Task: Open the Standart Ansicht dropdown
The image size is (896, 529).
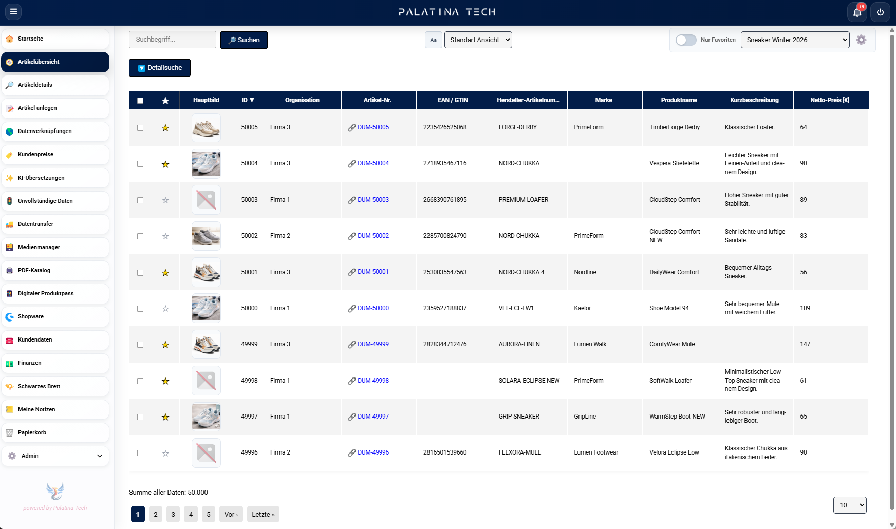Action: tap(478, 40)
